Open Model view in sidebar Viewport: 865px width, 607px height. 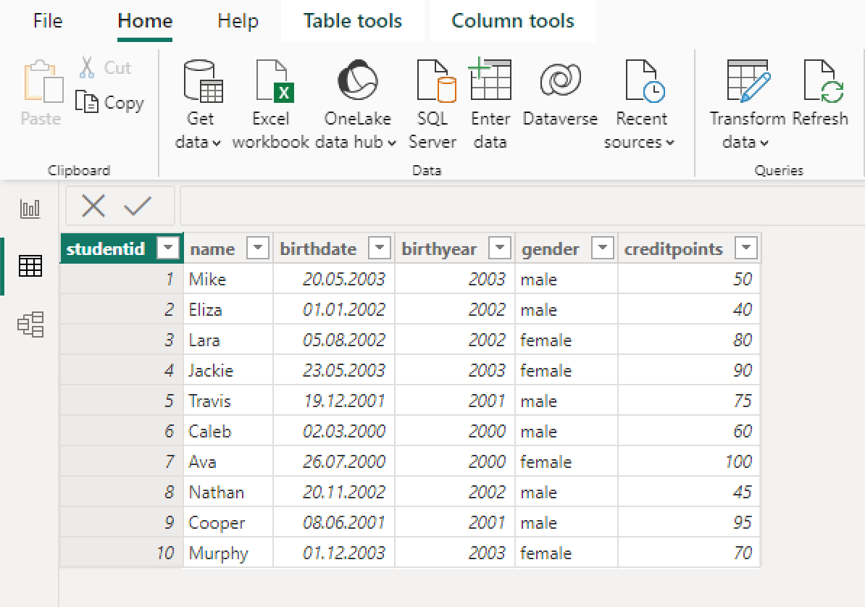point(30,325)
